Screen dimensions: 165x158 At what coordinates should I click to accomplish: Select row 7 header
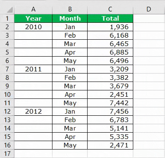(7, 69)
